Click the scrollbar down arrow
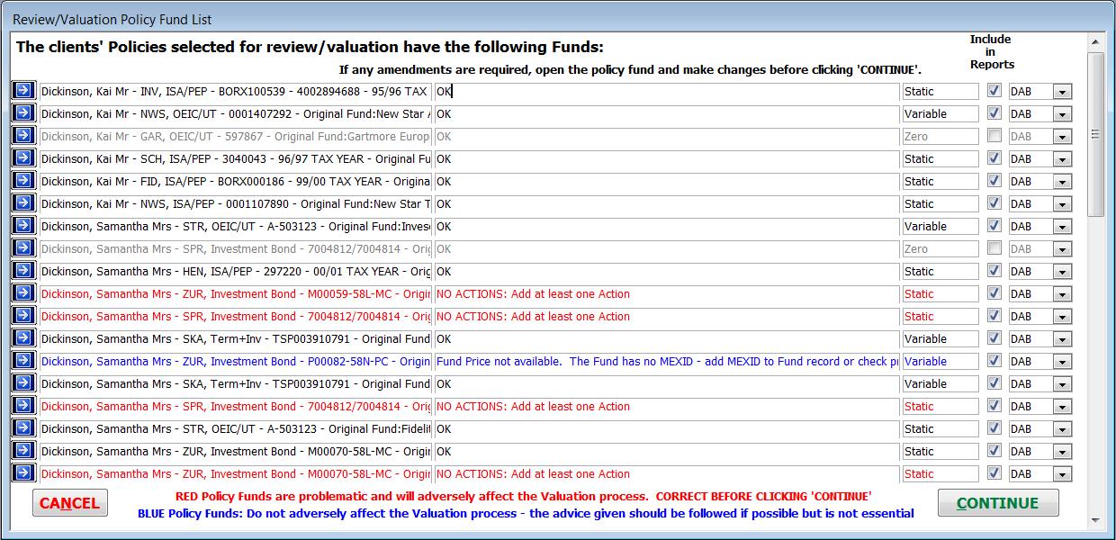 click(x=1095, y=520)
